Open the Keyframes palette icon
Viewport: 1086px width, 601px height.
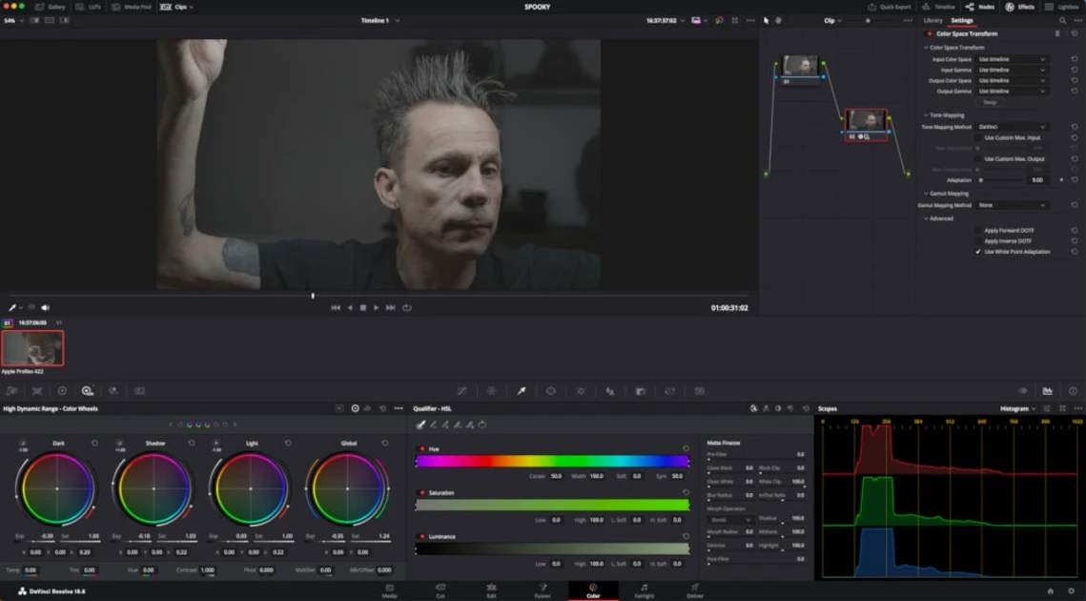1022,391
